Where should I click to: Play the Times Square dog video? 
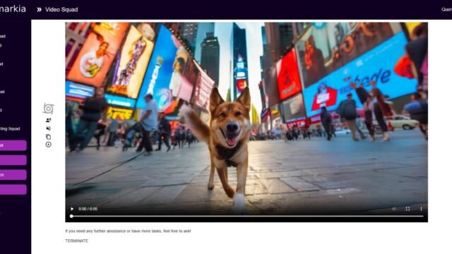click(x=72, y=209)
